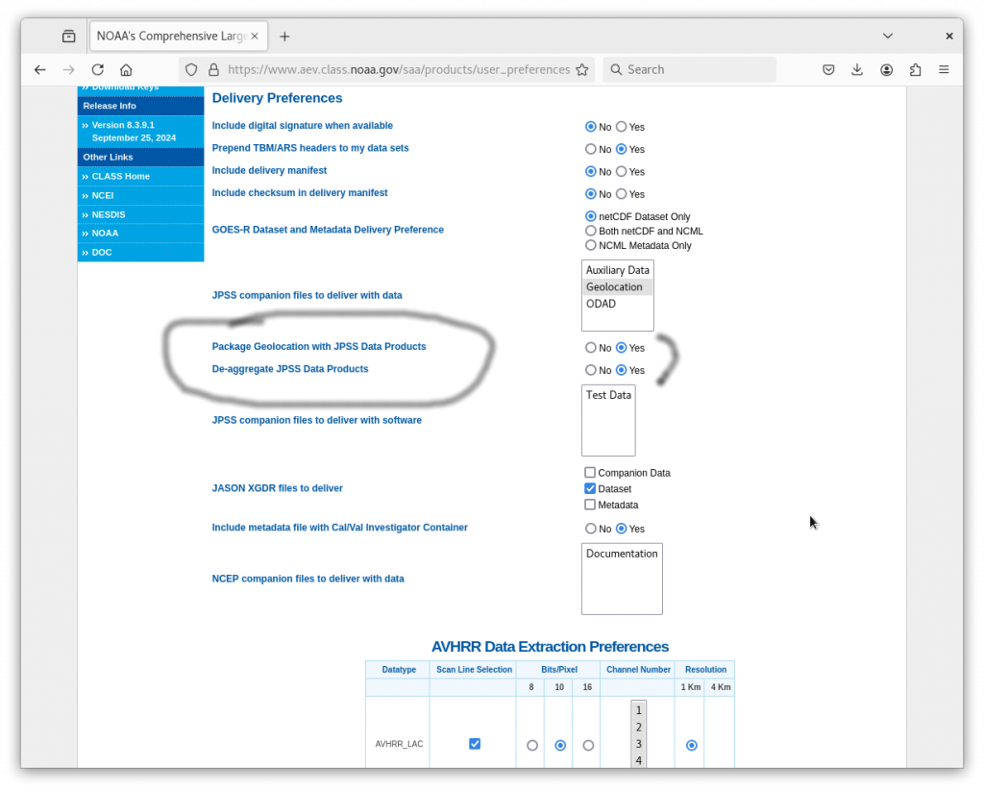This screenshot has height=791, width=984.
Task: Go back using the Back arrow
Action: click(39, 69)
